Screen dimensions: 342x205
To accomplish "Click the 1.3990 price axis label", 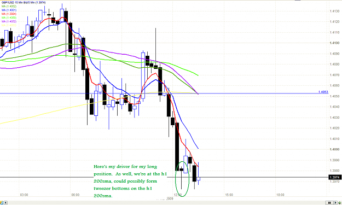I will (x=334, y=160).
